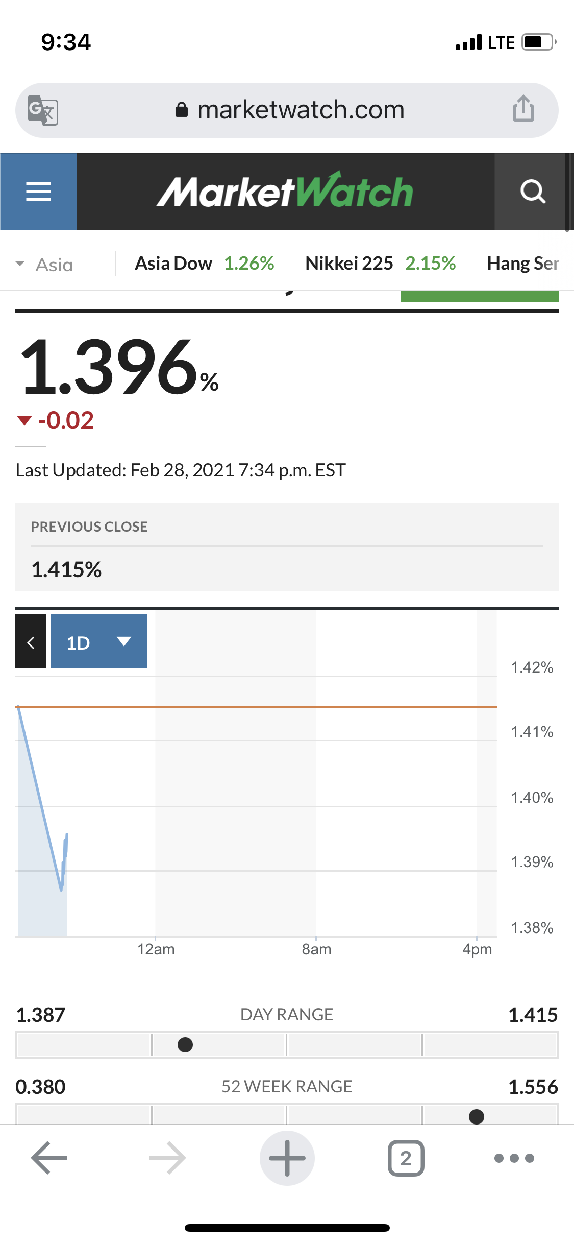The width and height of the screenshot is (574, 1244).
Task: Open the Nikkei 225 ticker link
Action: 380,264
